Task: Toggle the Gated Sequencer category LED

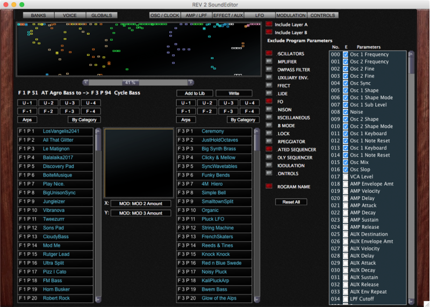Action: pos(269,149)
